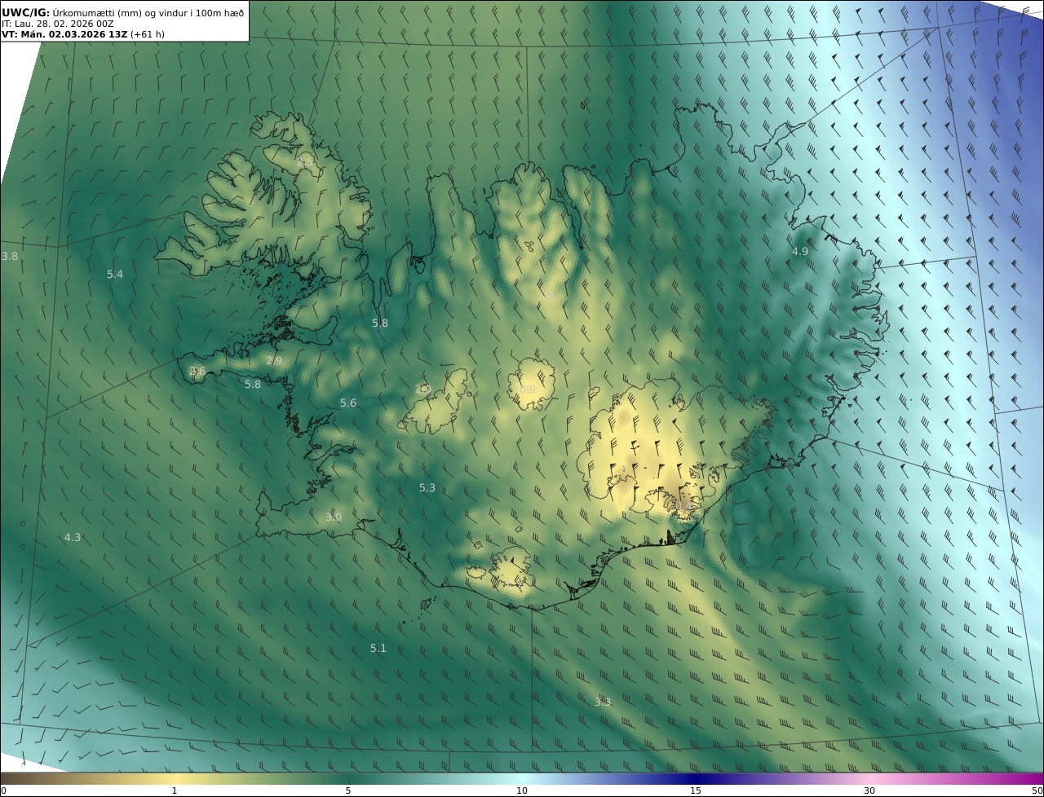1044x797 pixels.
Task: Click the 5.3 value label
Action: click(x=427, y=488)
